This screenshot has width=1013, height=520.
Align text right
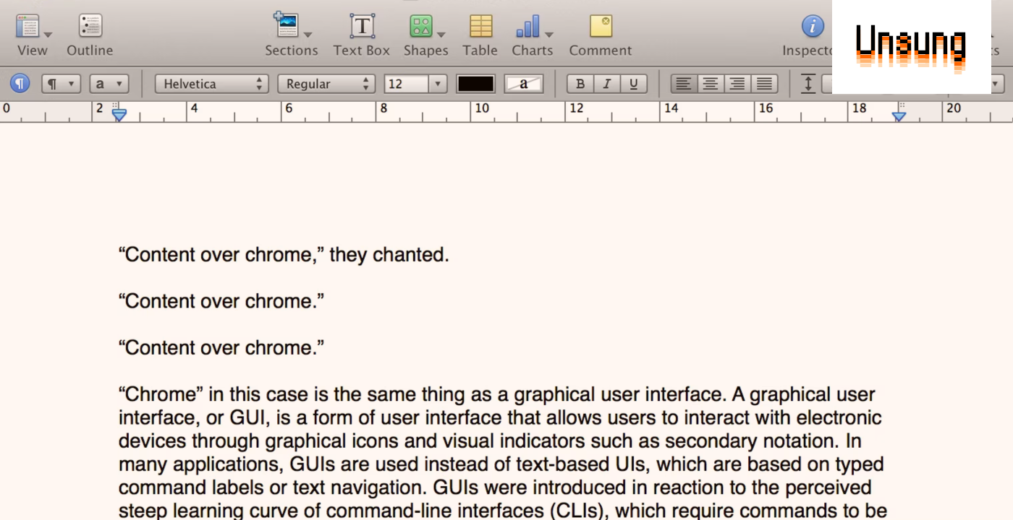tap(737, 84)
